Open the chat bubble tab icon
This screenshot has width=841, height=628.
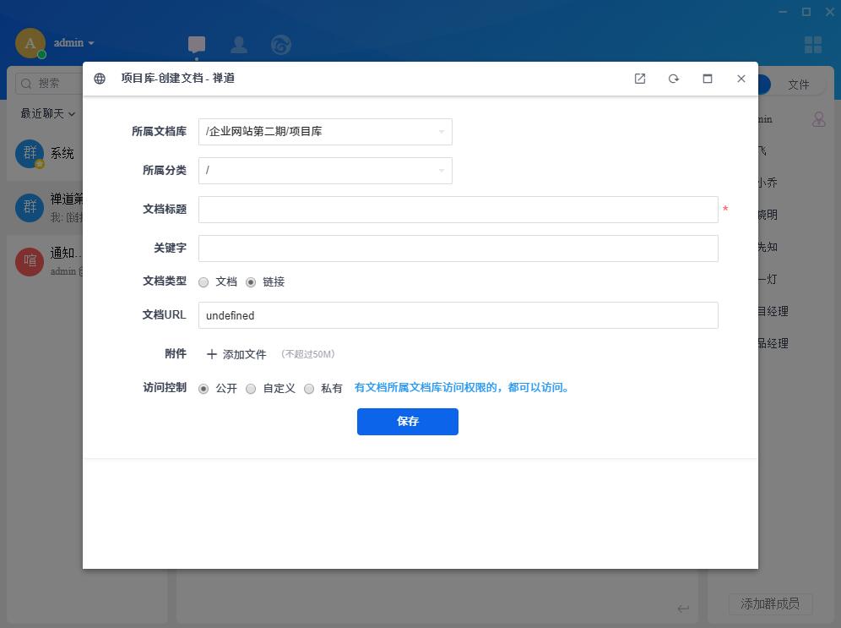click(x=197, y=45)
